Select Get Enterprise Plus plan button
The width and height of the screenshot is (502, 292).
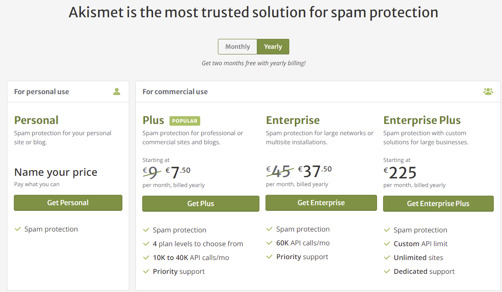pyautogui.click(x=438, y=203)
